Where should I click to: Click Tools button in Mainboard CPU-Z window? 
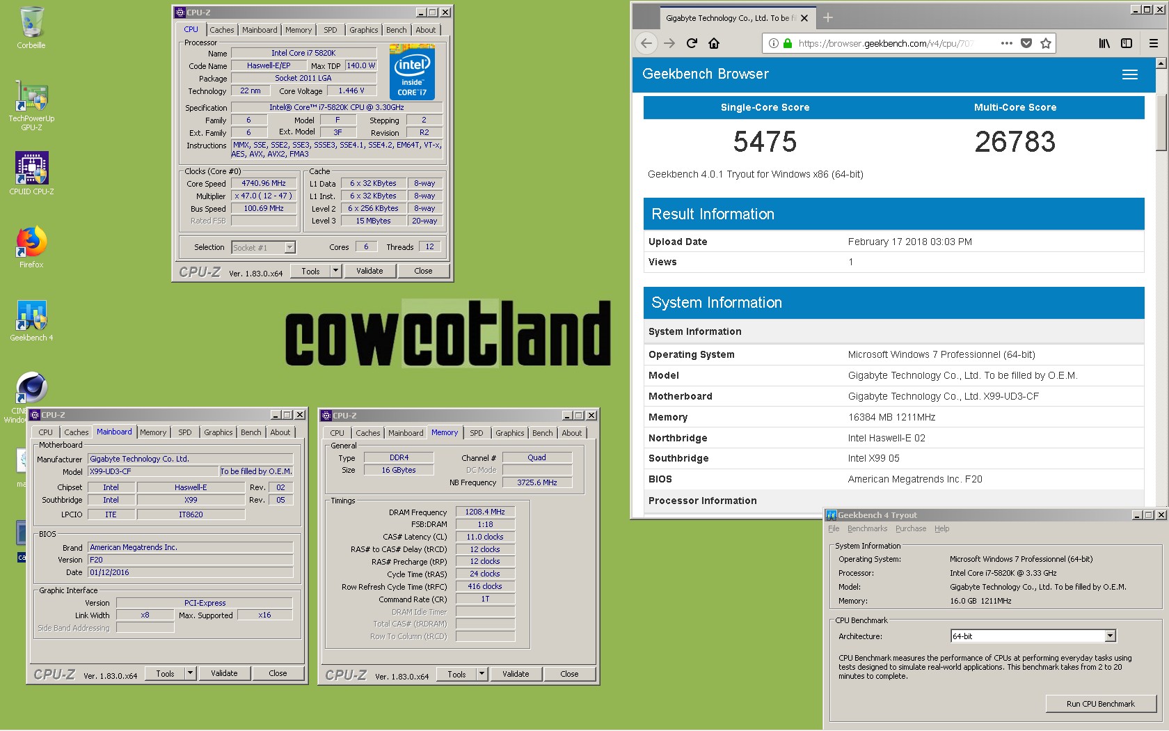[165, 673]
